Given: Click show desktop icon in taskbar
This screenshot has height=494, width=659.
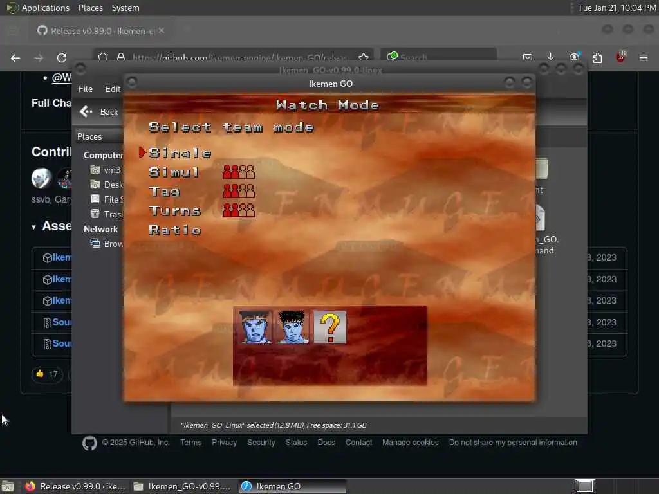Looking at the screenshot, I should click(8, 486).
